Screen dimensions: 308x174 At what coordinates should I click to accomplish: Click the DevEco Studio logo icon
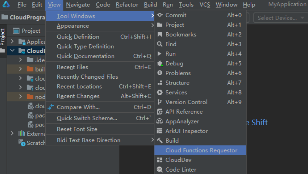point(6,5)
